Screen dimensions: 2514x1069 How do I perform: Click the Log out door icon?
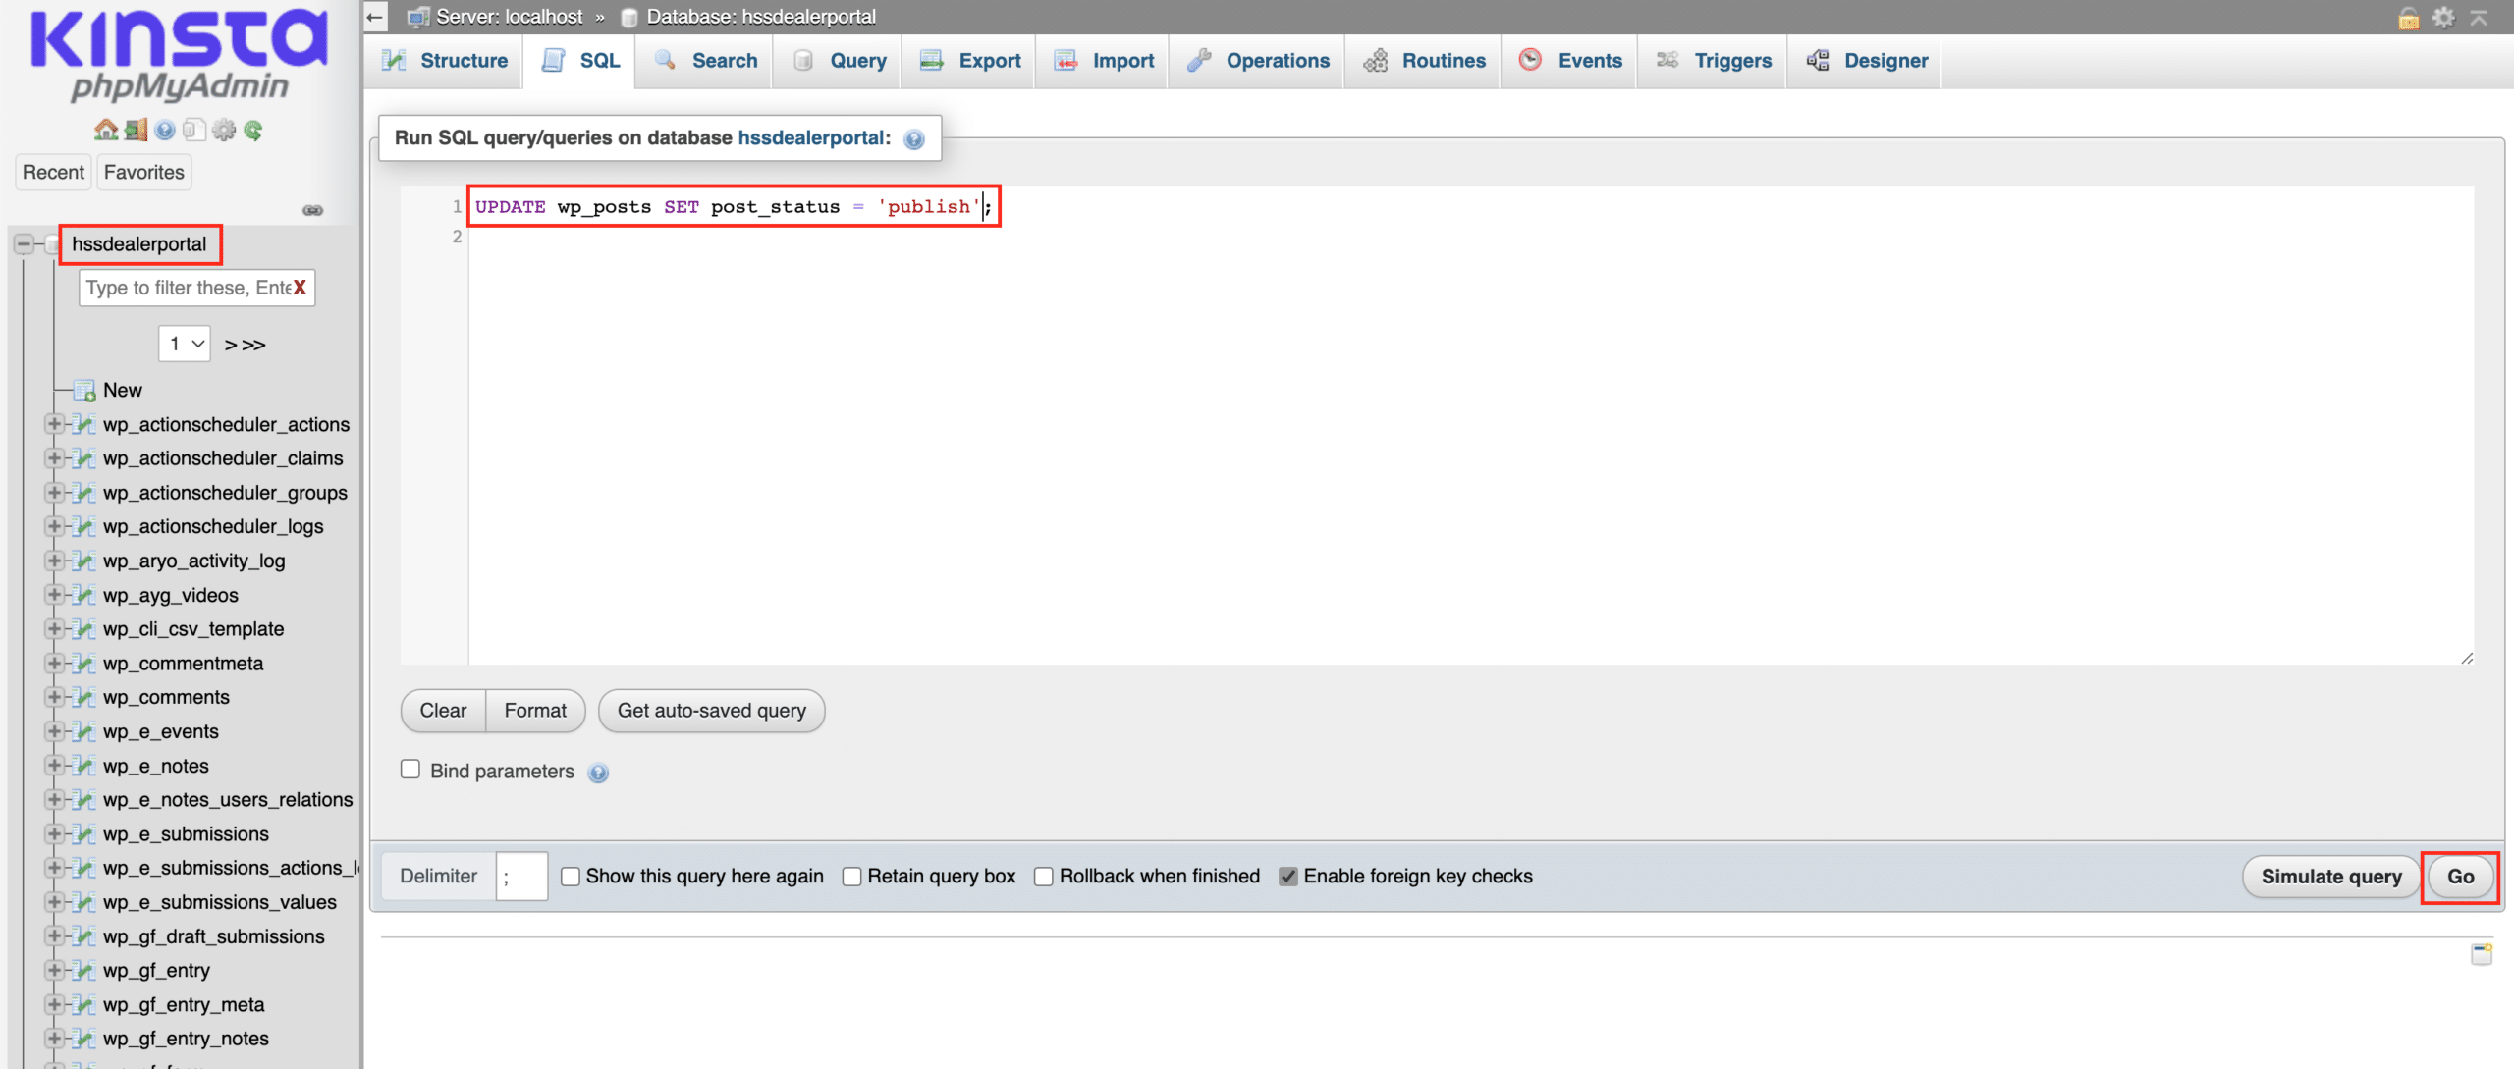coord(136,130)
